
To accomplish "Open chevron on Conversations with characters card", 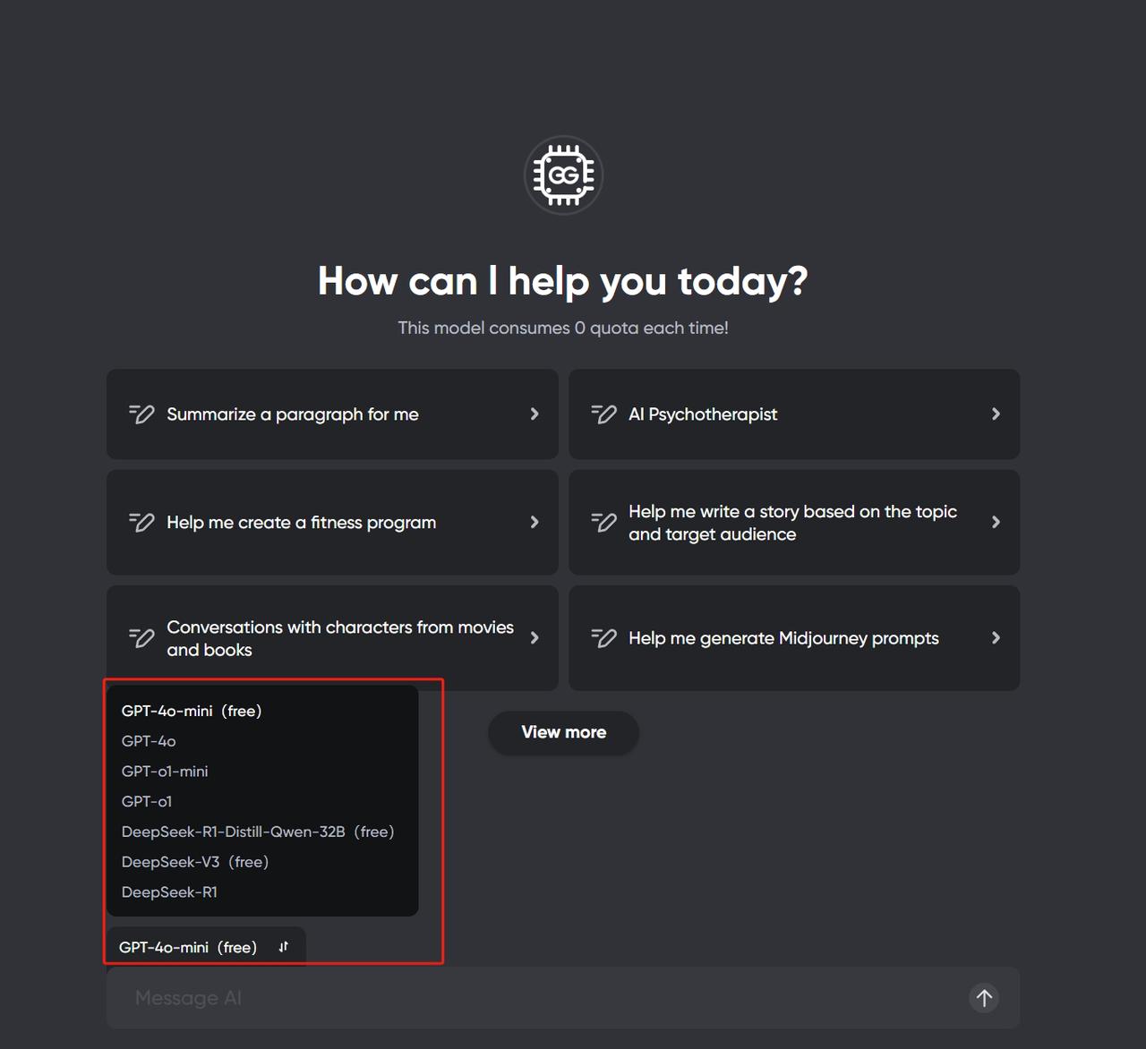I will pyautogui.click(x=535, y=638).
